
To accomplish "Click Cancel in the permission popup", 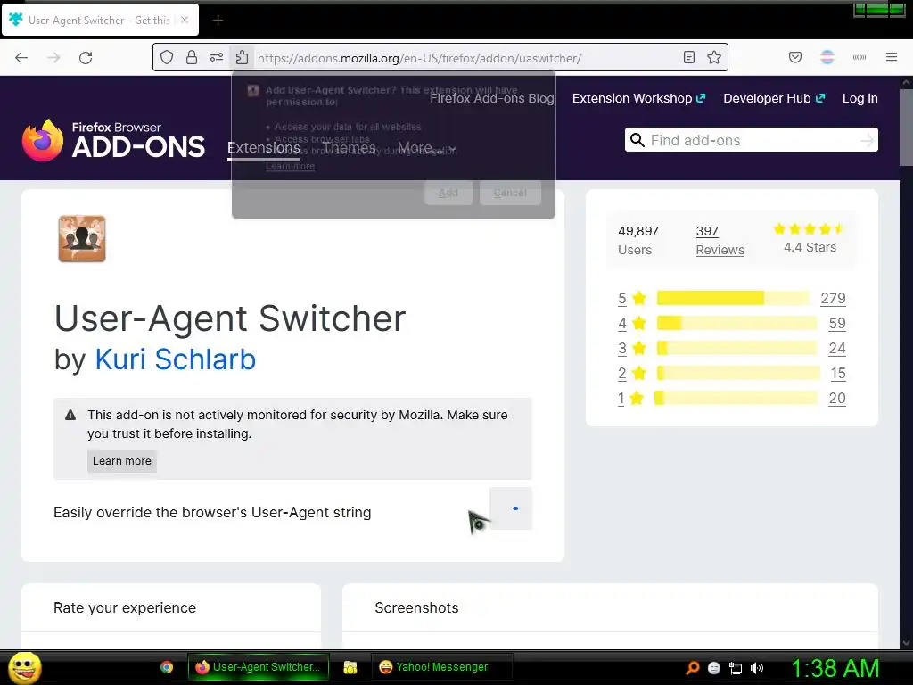I will 510,193.
